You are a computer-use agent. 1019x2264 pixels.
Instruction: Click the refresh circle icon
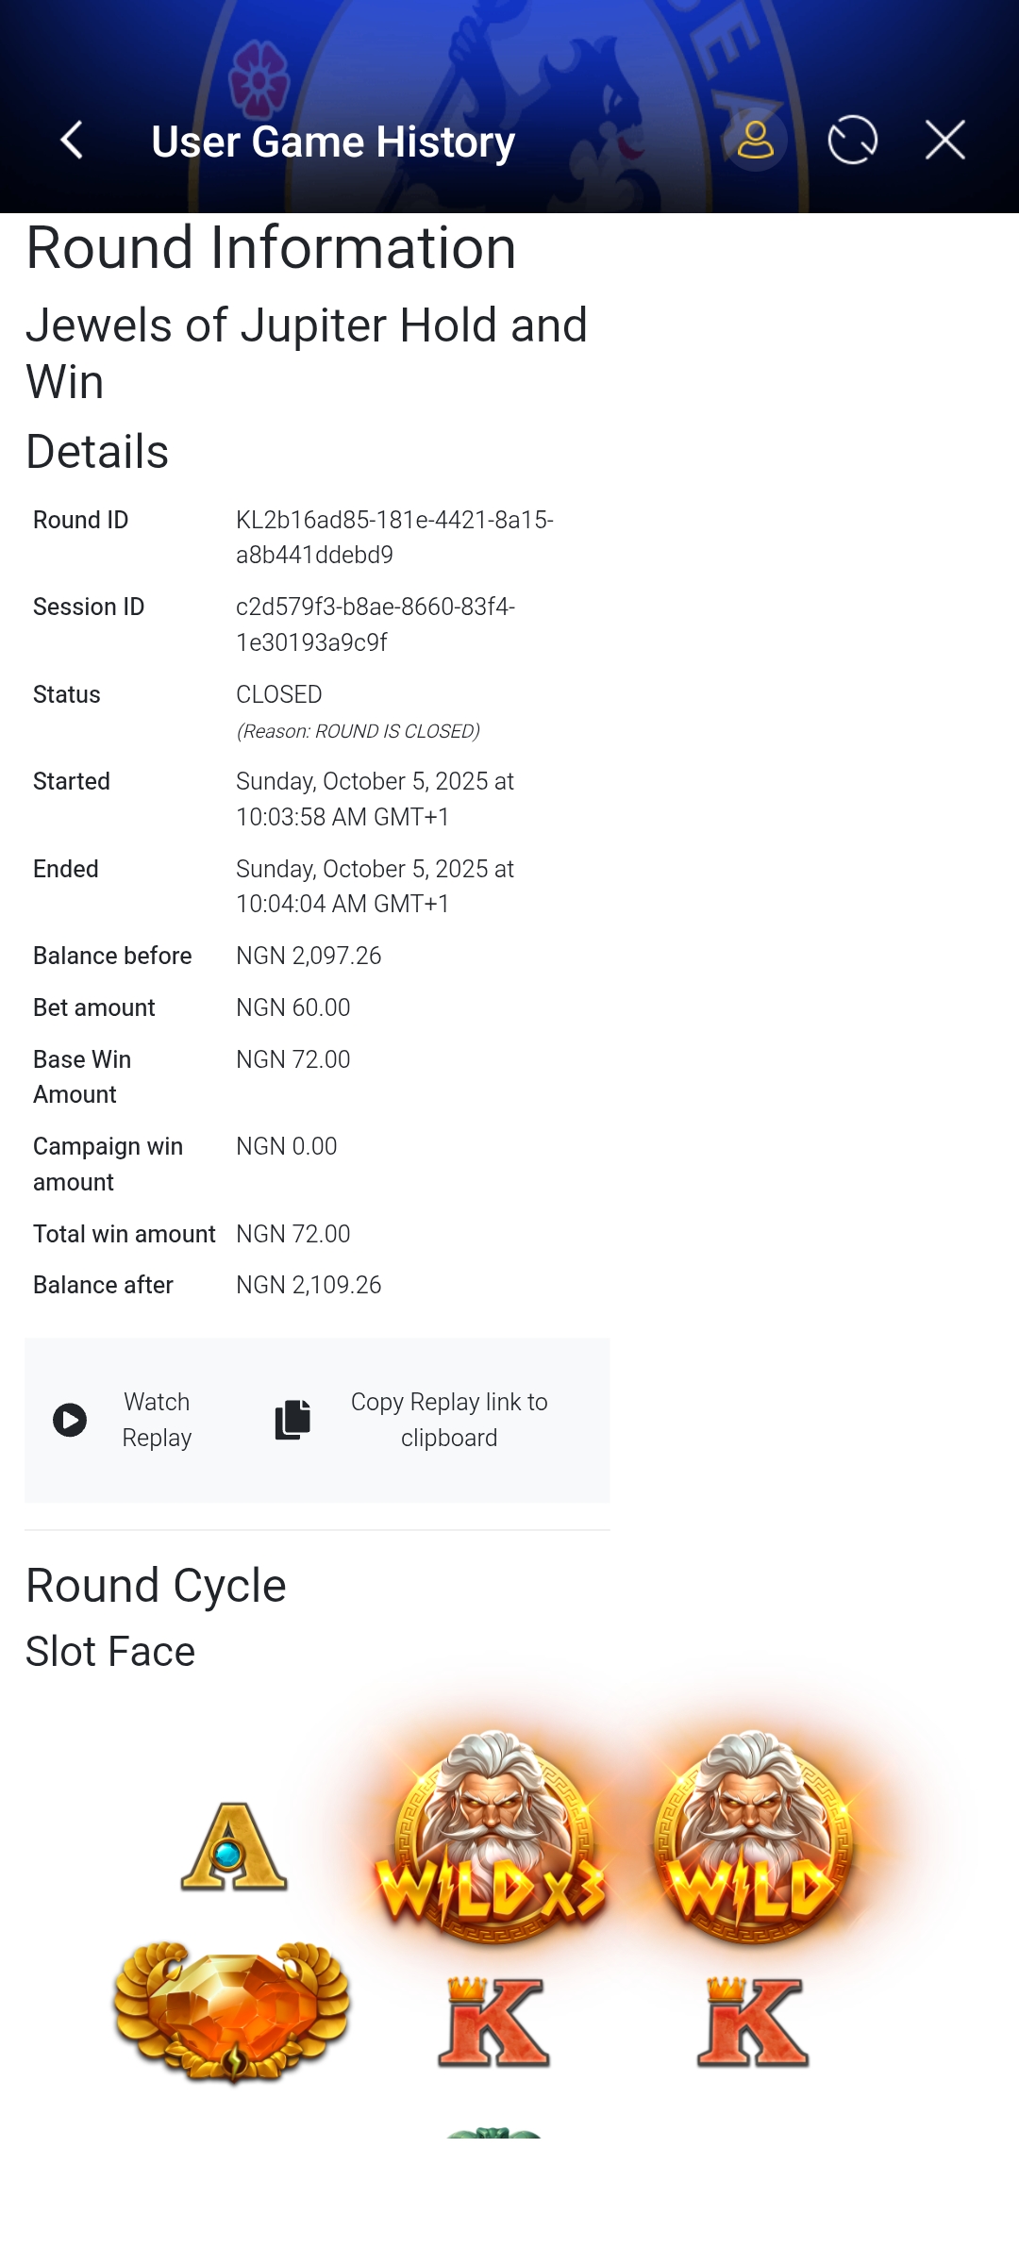tap(852, 141)
